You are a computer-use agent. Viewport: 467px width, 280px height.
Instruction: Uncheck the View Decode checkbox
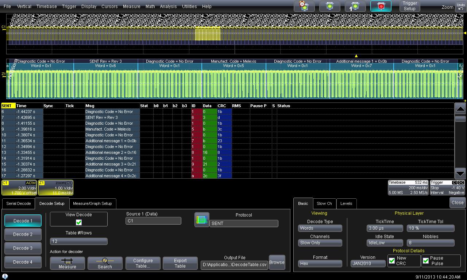click(78, 222)
